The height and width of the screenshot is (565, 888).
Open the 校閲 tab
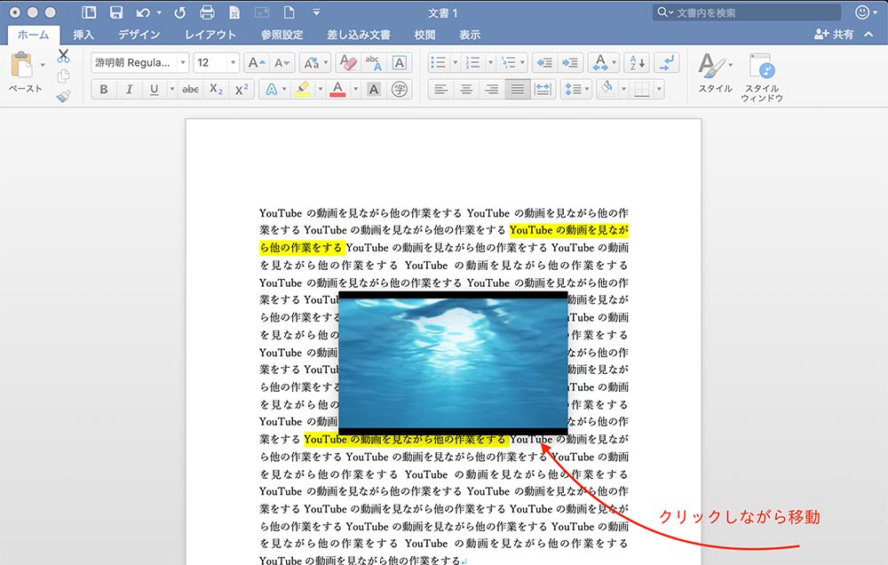424,35
